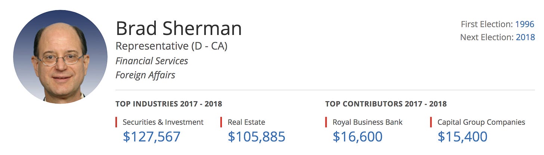
Task: Click red marker beside Royal Business Bank
Action: 326,122
